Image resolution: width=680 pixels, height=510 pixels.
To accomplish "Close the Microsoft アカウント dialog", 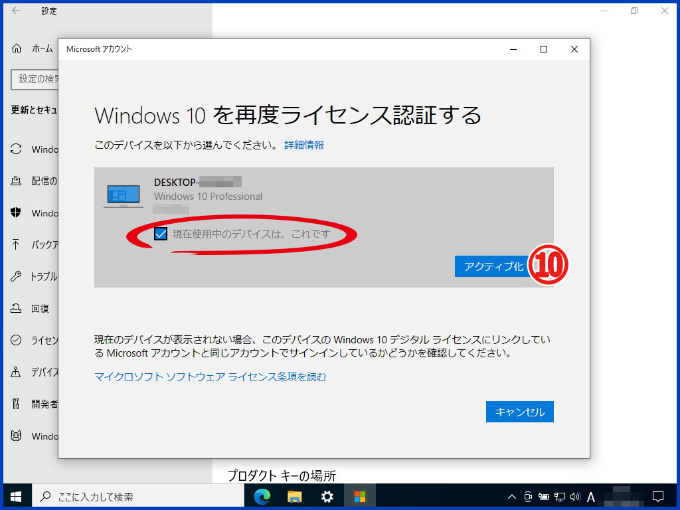I will (574, 49).
